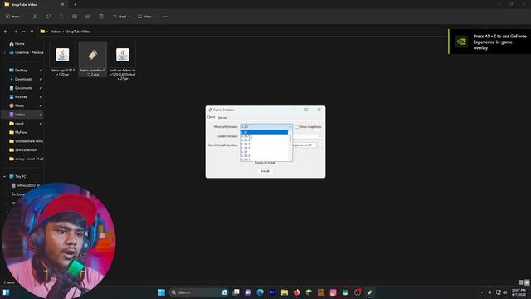Choose version 1.19 in the list
This screenshot has height=299, width=531.
coord(264,151)
